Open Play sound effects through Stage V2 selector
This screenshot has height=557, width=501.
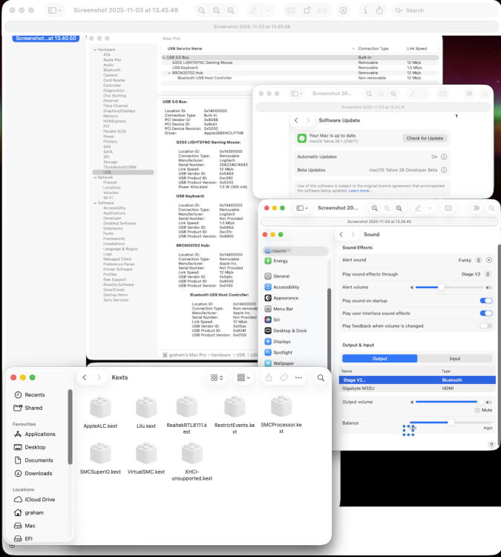point(488,274)
